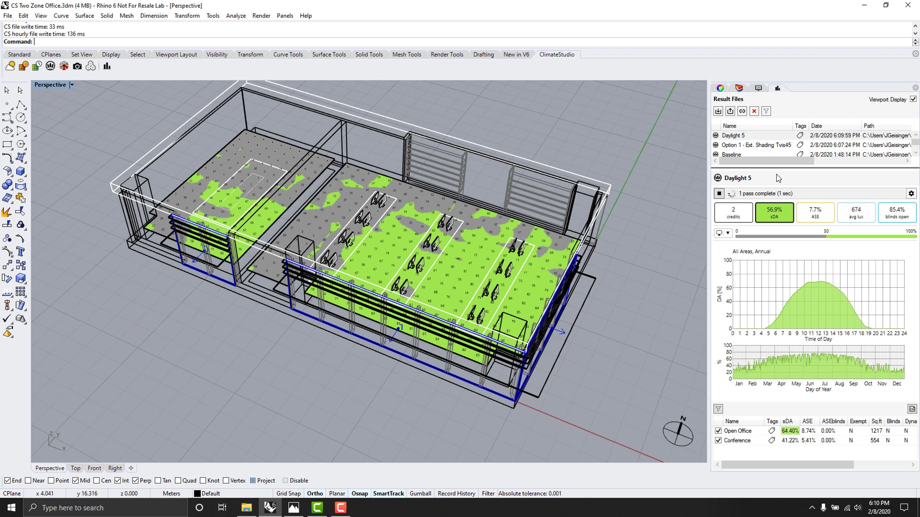Open the Daylight 5 simulation settings gear
Screen dimensions: 920x517
coord(911,193)
